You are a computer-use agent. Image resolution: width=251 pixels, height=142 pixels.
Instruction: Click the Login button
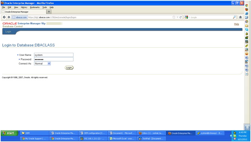[69, 68]
